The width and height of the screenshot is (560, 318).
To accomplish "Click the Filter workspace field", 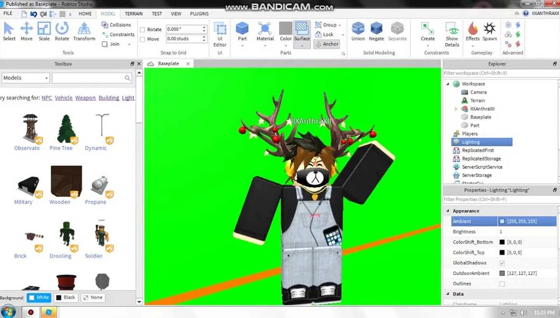I will point(500,73).
